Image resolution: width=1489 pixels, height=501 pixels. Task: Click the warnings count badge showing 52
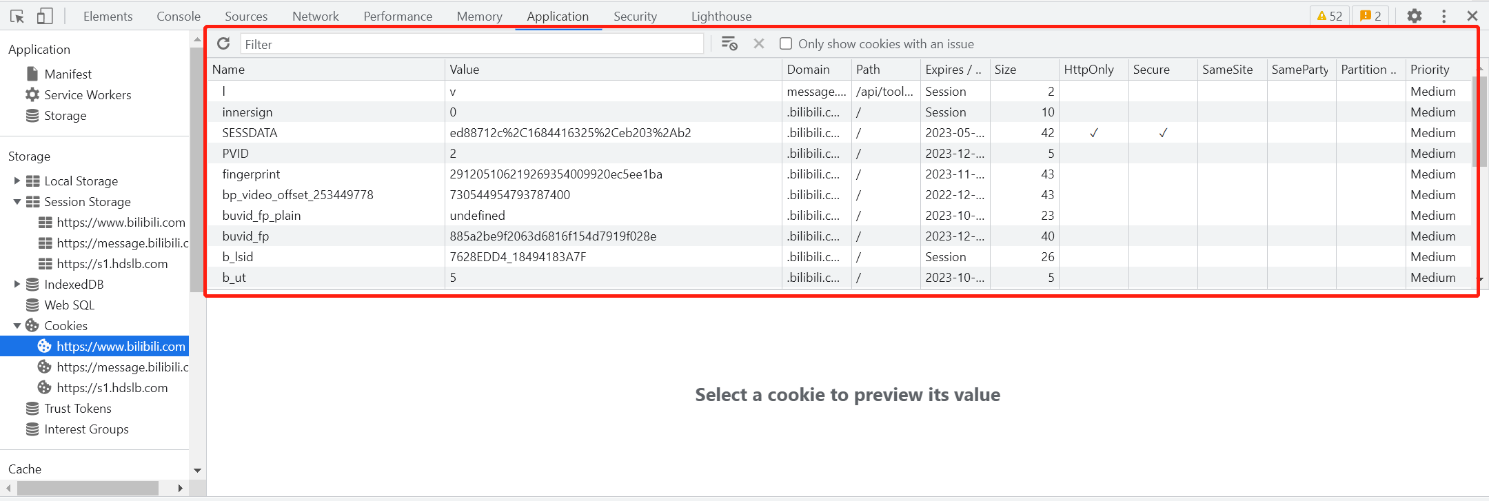1330,16
